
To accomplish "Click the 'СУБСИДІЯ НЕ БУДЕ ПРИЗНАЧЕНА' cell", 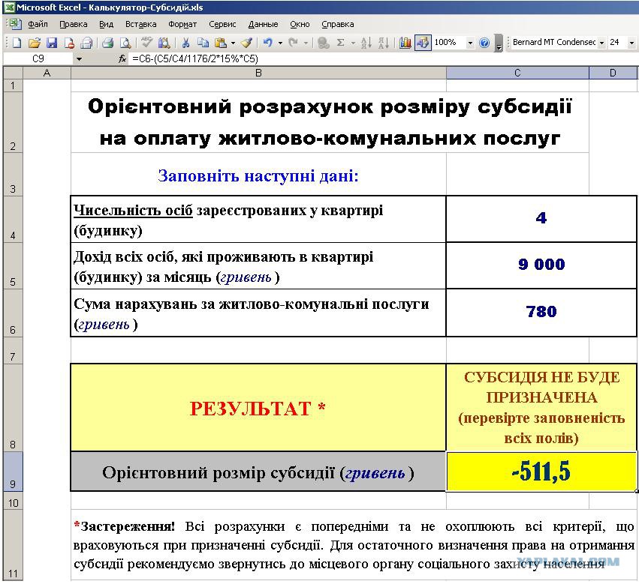I will click(x=541, y=407).
